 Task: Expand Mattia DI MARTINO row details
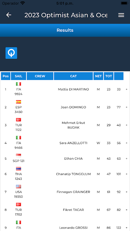[127, 89]
